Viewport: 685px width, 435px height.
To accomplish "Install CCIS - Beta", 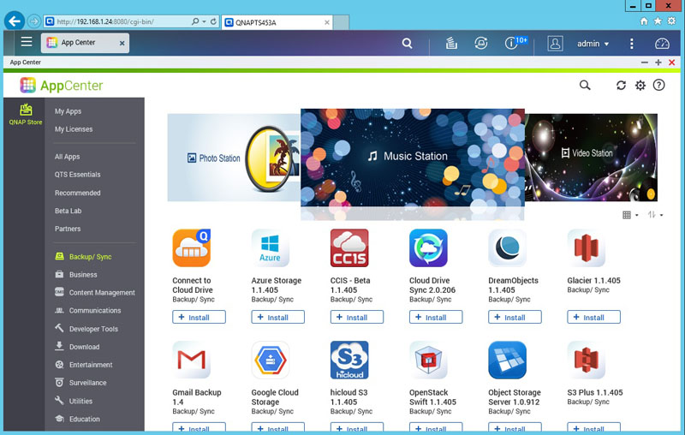I will click(x=357, y=317).
